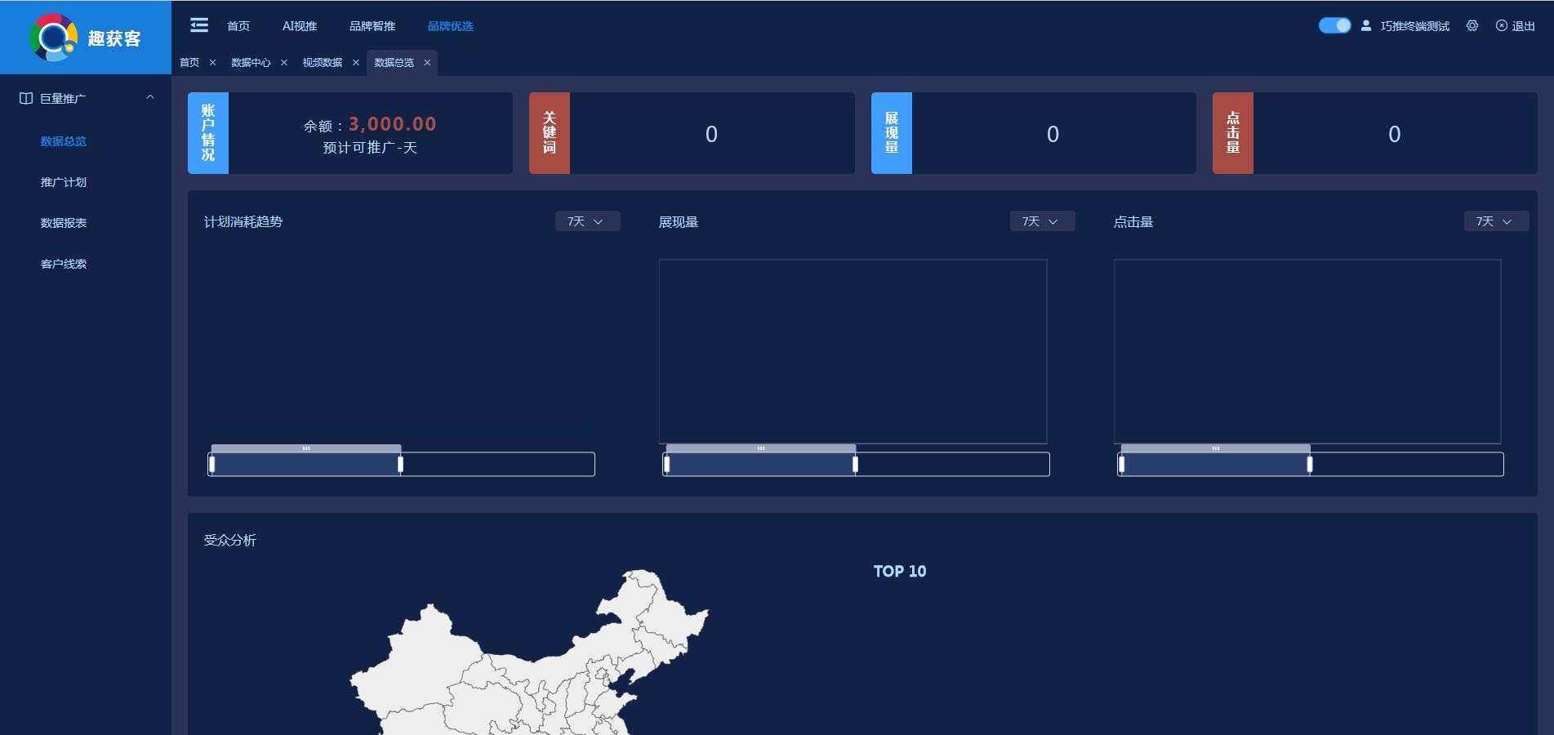This screenshot has width=1554, height=735.
Task: Open 推广计划 in the sidebar
Action: pyautogui.click(x=64, y=182)
